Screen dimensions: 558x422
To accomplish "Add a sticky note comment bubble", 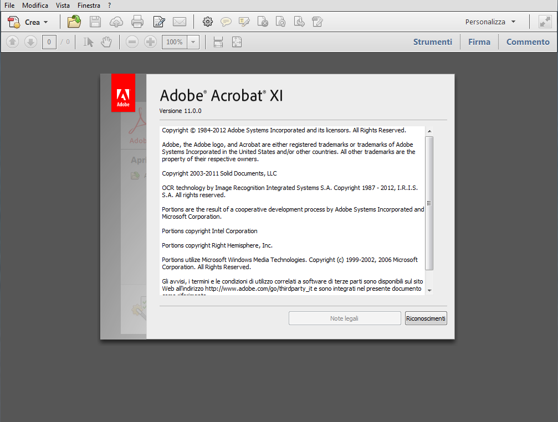I will tap(226, 22).
